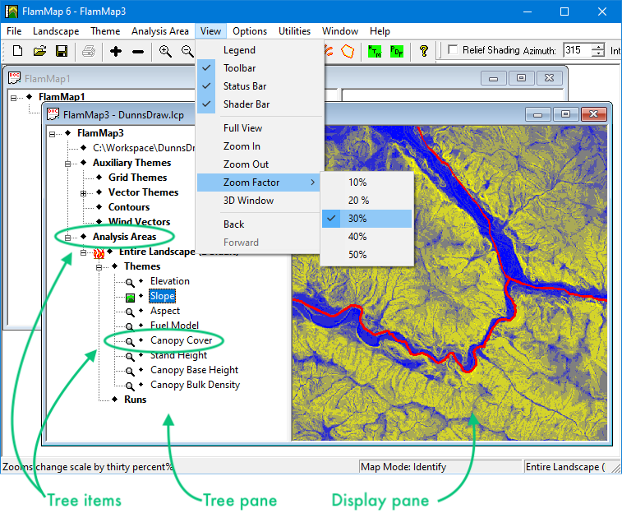Select the Grid Themes tree item

coord(138,178)
